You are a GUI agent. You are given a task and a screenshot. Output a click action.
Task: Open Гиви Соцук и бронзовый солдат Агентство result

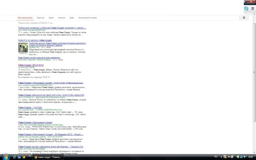coord(52,83)
